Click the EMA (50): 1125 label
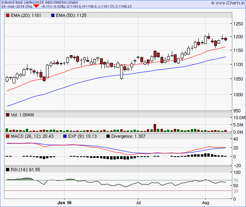This screenshot has height=207, width=246. 71,15
